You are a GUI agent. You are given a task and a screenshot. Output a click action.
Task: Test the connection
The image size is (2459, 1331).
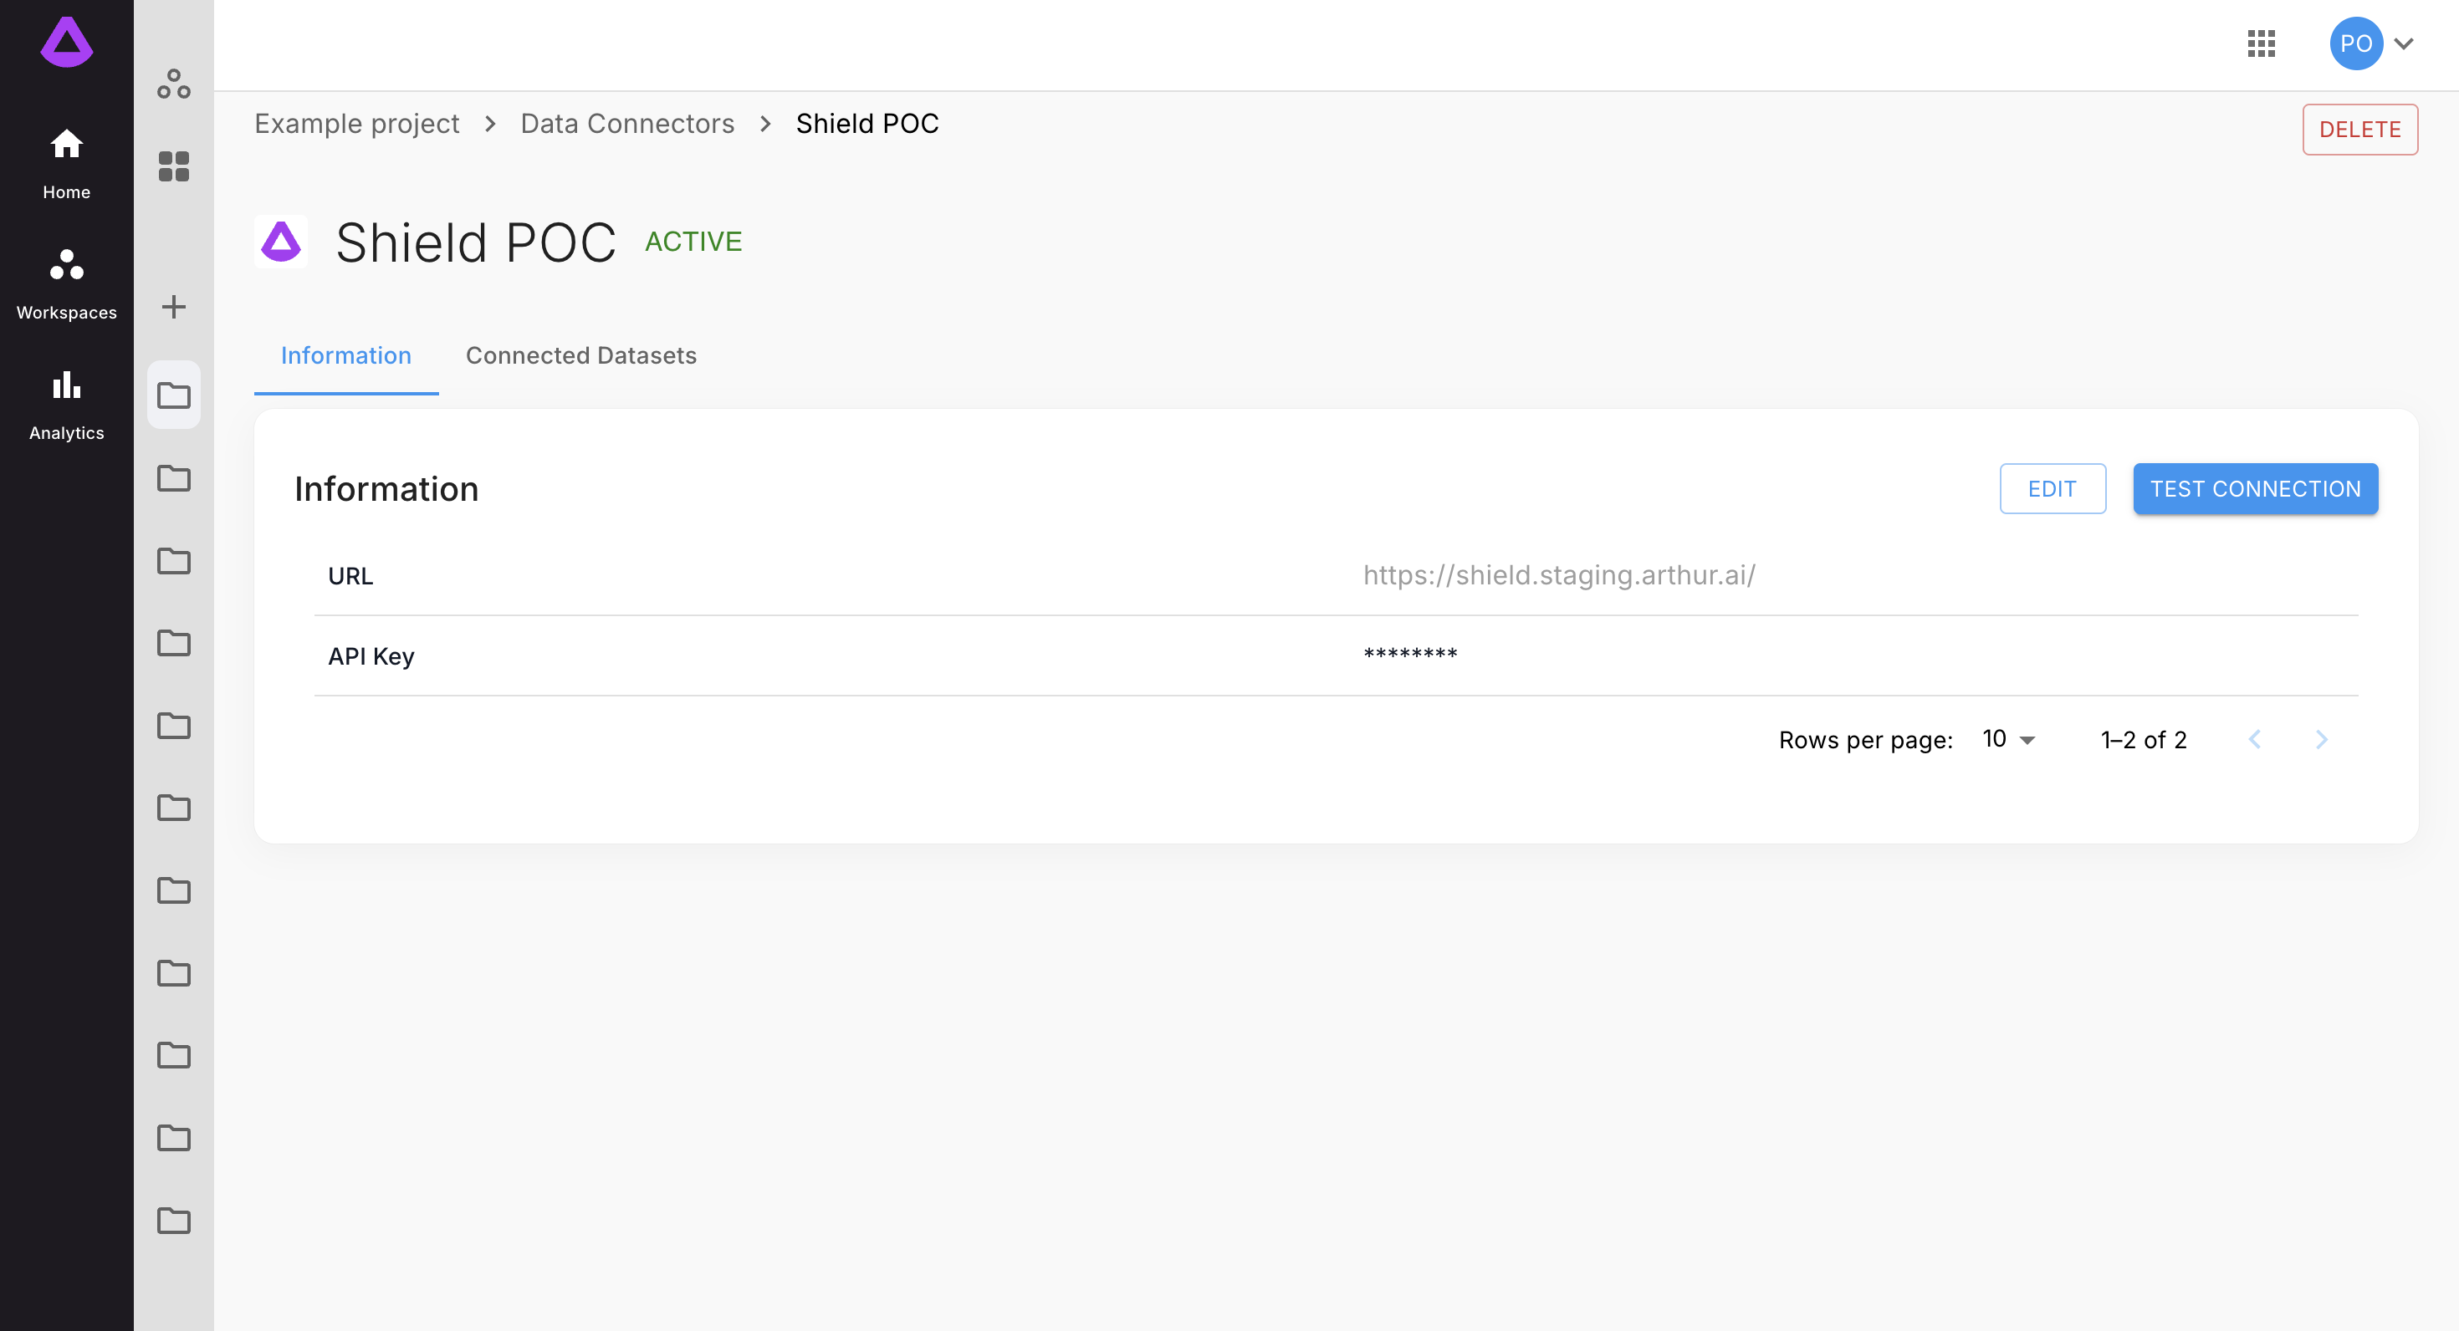click(2256, 488)
